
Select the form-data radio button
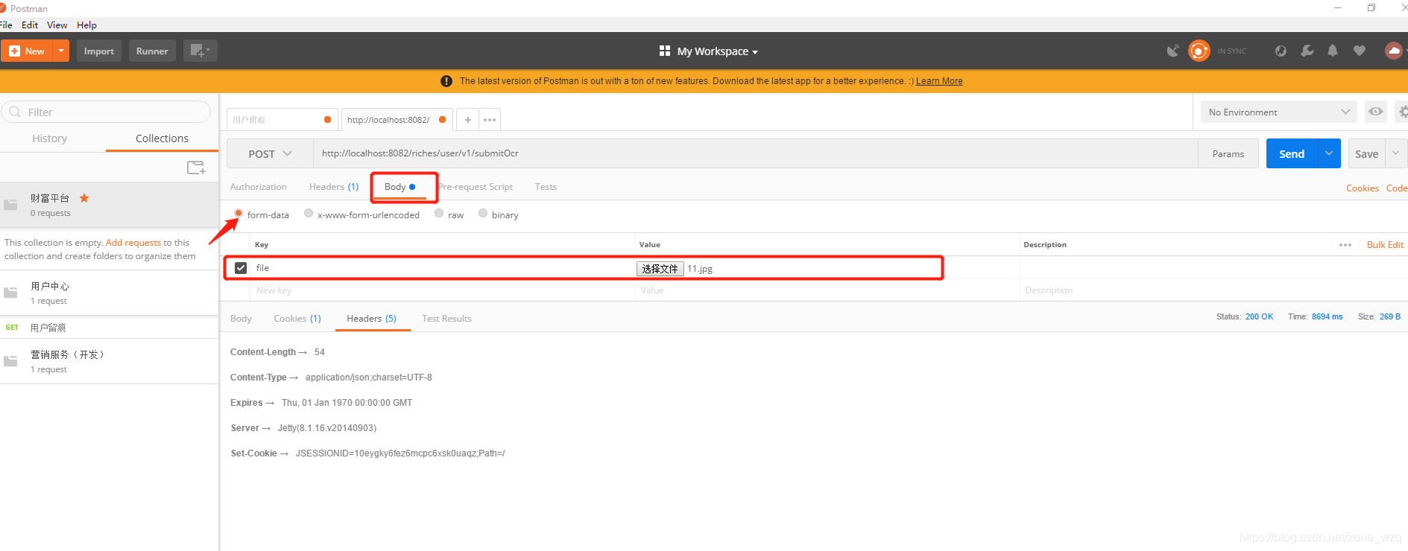239,214
